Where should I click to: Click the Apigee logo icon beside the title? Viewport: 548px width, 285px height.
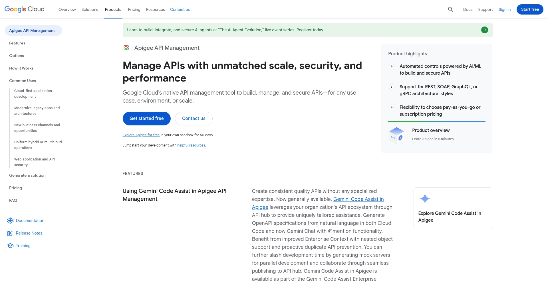point(126,48)
